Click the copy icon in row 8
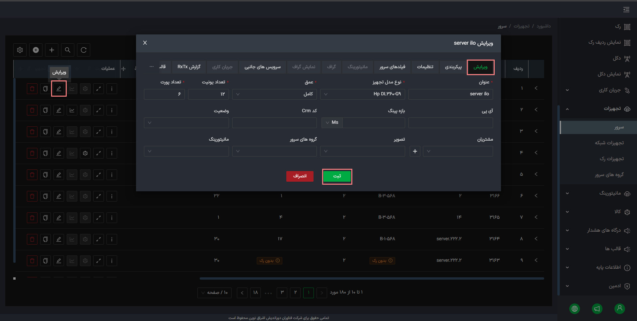 [x=45, y=239]
